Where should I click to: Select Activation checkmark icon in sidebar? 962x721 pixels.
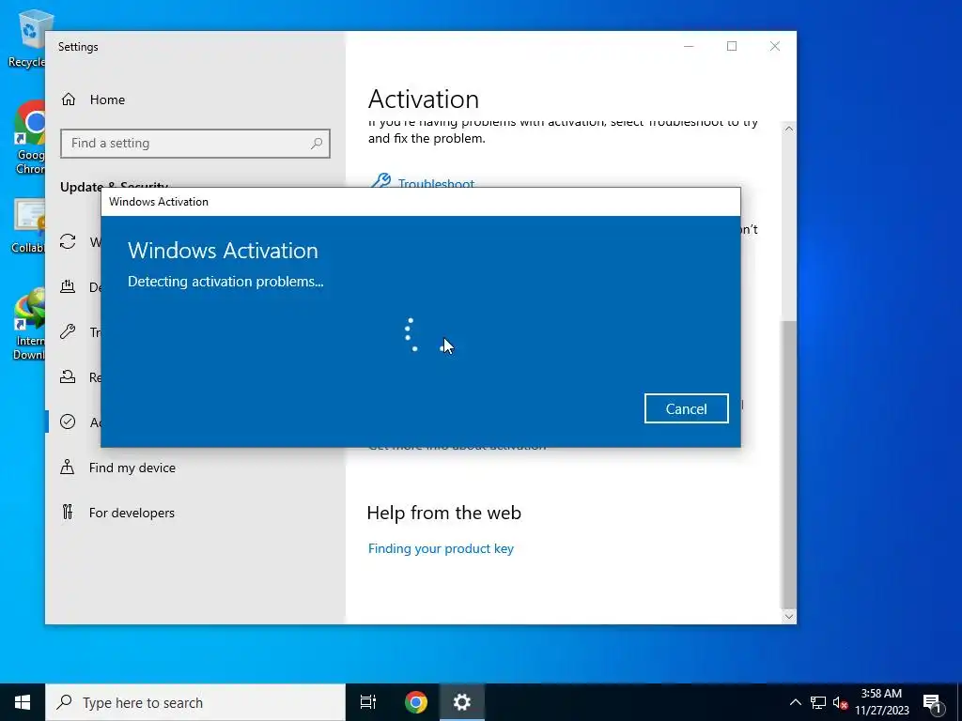pyautogui.click(x=68, y=422)
